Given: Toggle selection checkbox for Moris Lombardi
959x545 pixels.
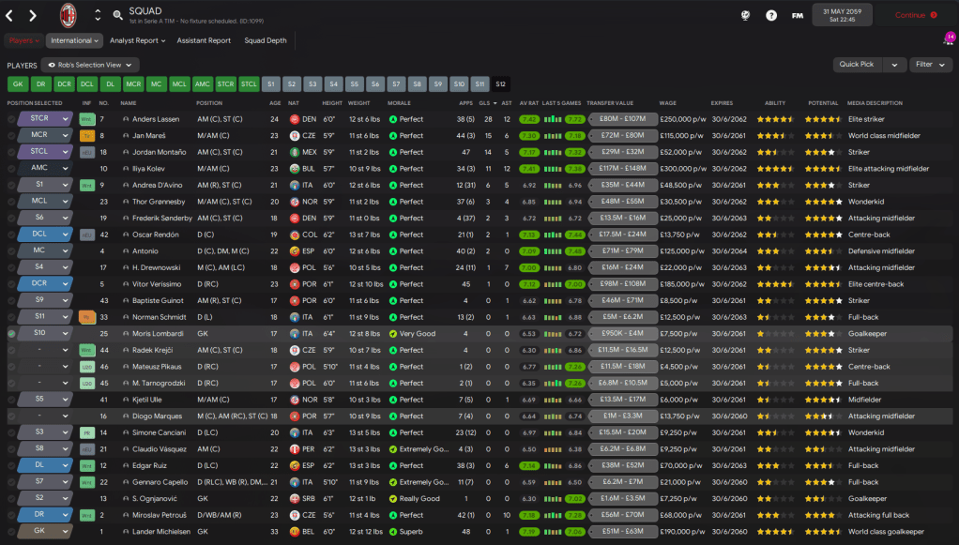Looking at the screenshot, I should click(x=11, y=333).
